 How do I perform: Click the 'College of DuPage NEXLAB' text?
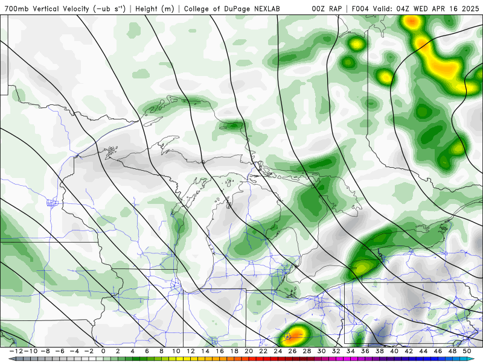coord(232,9)
